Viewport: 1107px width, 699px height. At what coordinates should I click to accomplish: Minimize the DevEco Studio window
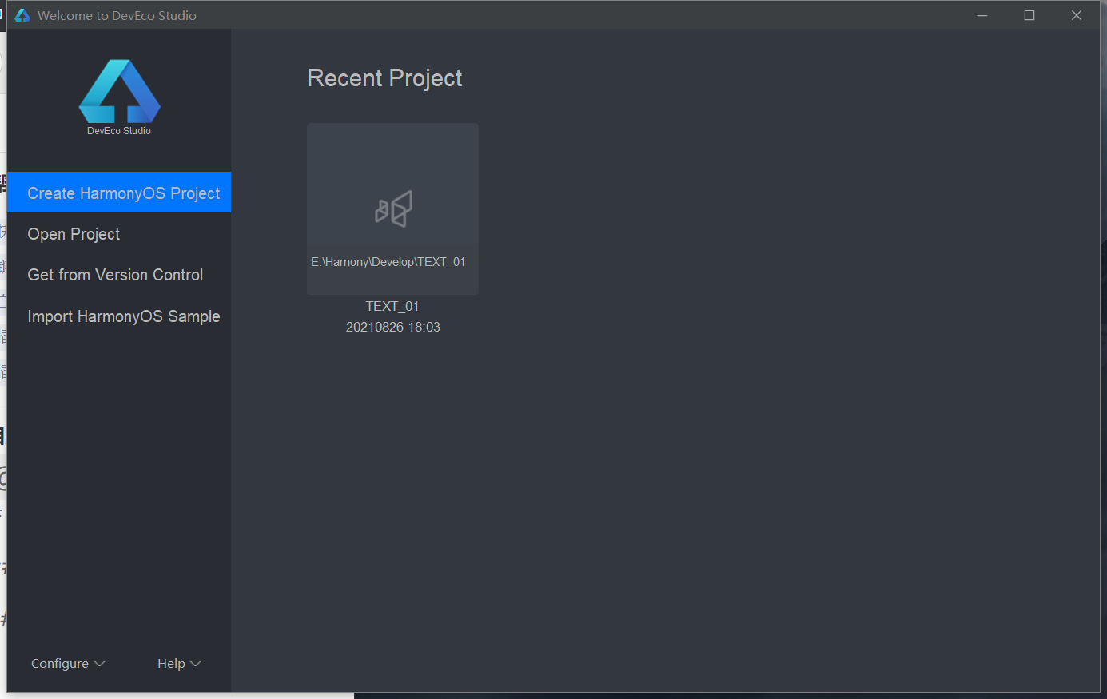click(x=982, y=15)
